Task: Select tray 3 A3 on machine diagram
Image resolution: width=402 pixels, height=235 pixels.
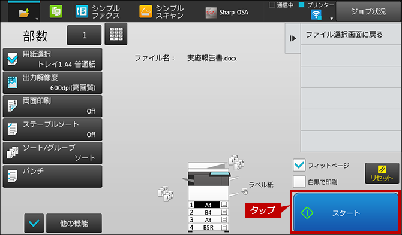Action: tap(208, 219)
